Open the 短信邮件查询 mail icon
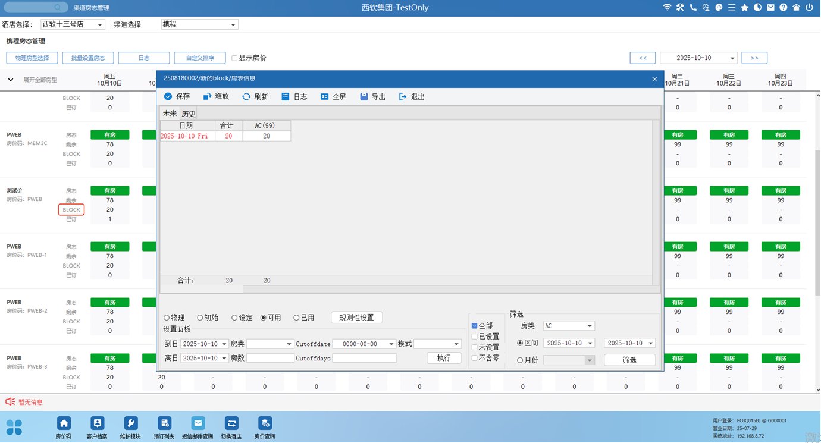The height and width of the screenshot is (443, 821). (x=198, y=423)
